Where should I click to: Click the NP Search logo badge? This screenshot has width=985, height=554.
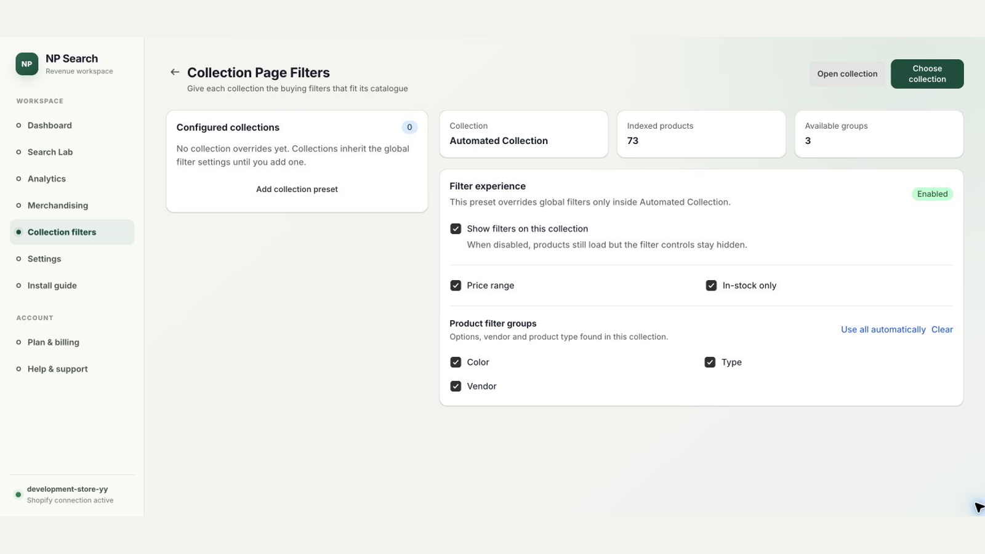click(26, 64)
